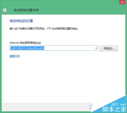This screenshot has height=113, width=127.
Task: Click into the network address input field
Action: (54, 48)
